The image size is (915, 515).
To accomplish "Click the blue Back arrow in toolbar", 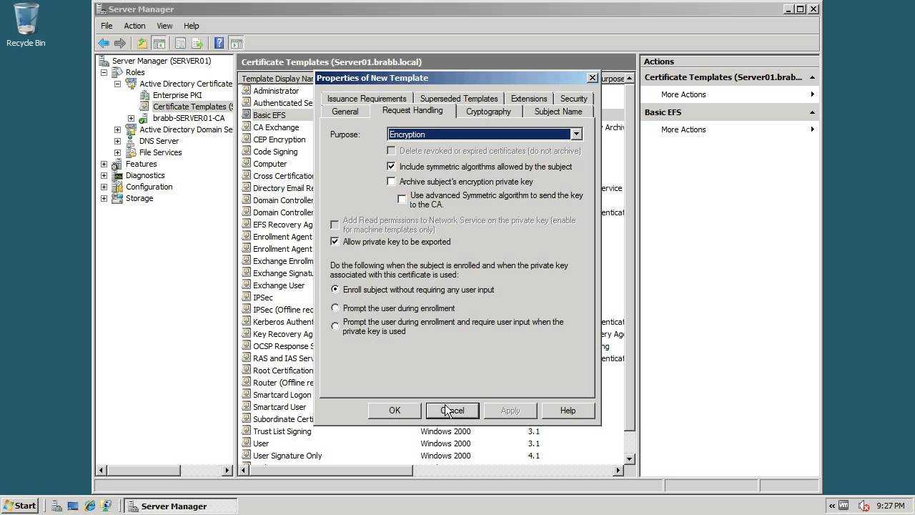I will click(x=104, y=43).
